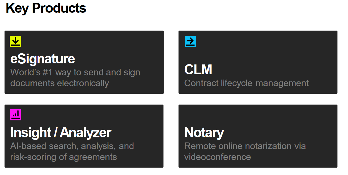Open the CLM product title
Image resolution: width=348 pixels, height=175 pixels.
pyautogui.click(x=198, y=70)
